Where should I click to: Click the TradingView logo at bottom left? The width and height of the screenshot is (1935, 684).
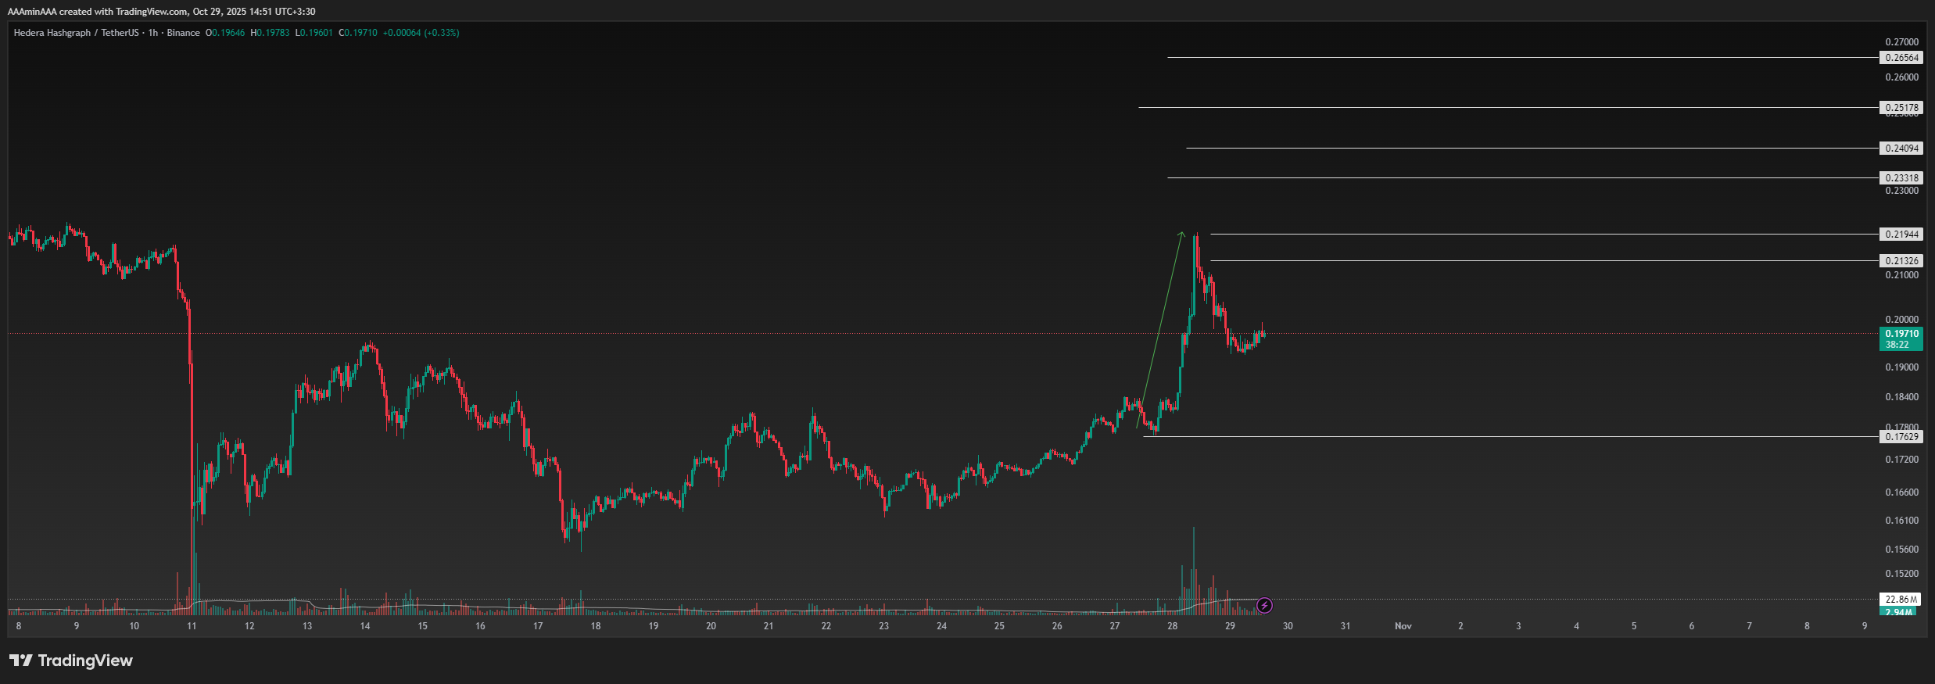(x=71, y=661)
